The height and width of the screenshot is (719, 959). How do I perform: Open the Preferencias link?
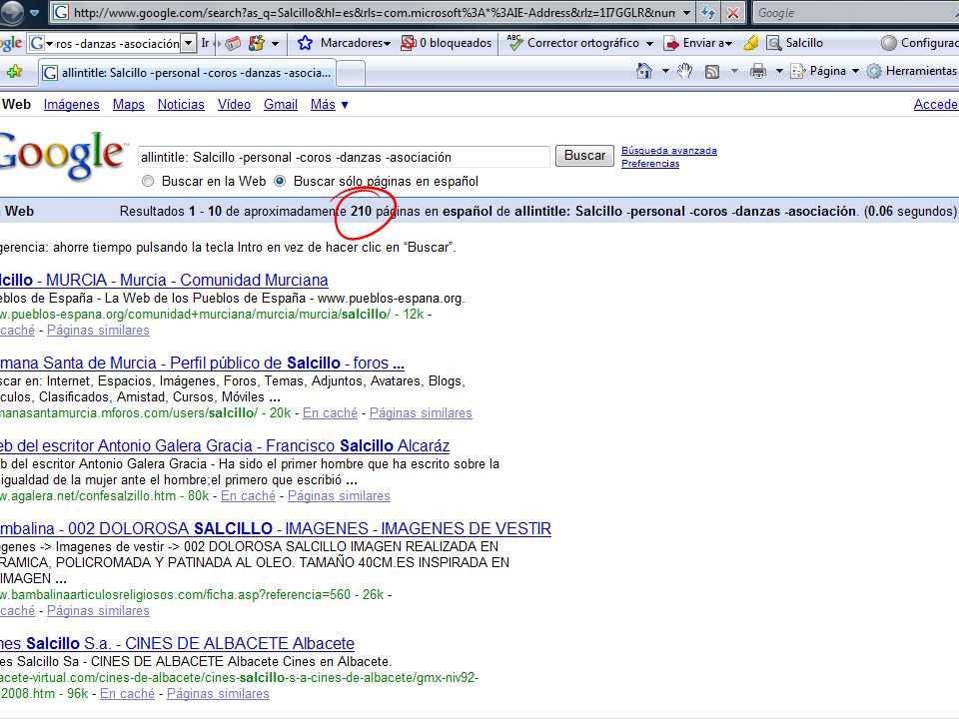[650, 163]
